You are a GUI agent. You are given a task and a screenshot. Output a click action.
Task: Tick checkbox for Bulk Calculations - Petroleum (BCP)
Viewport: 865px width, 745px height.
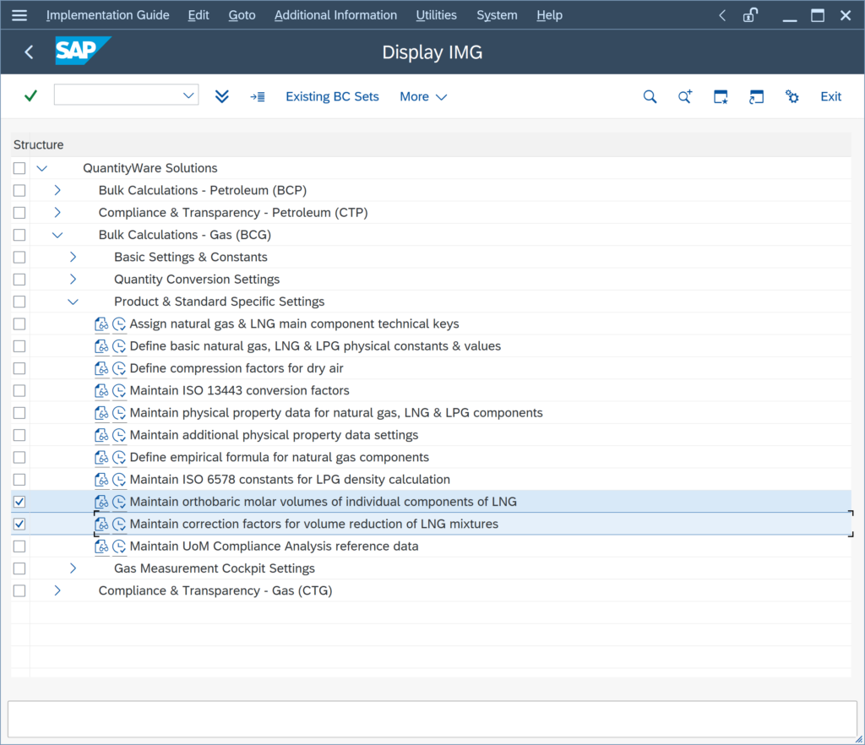point(19,190)
